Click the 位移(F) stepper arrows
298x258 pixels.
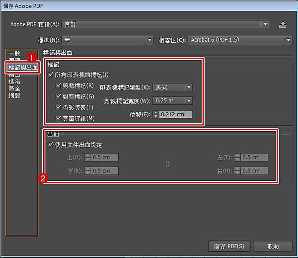(x=155, y=114)
